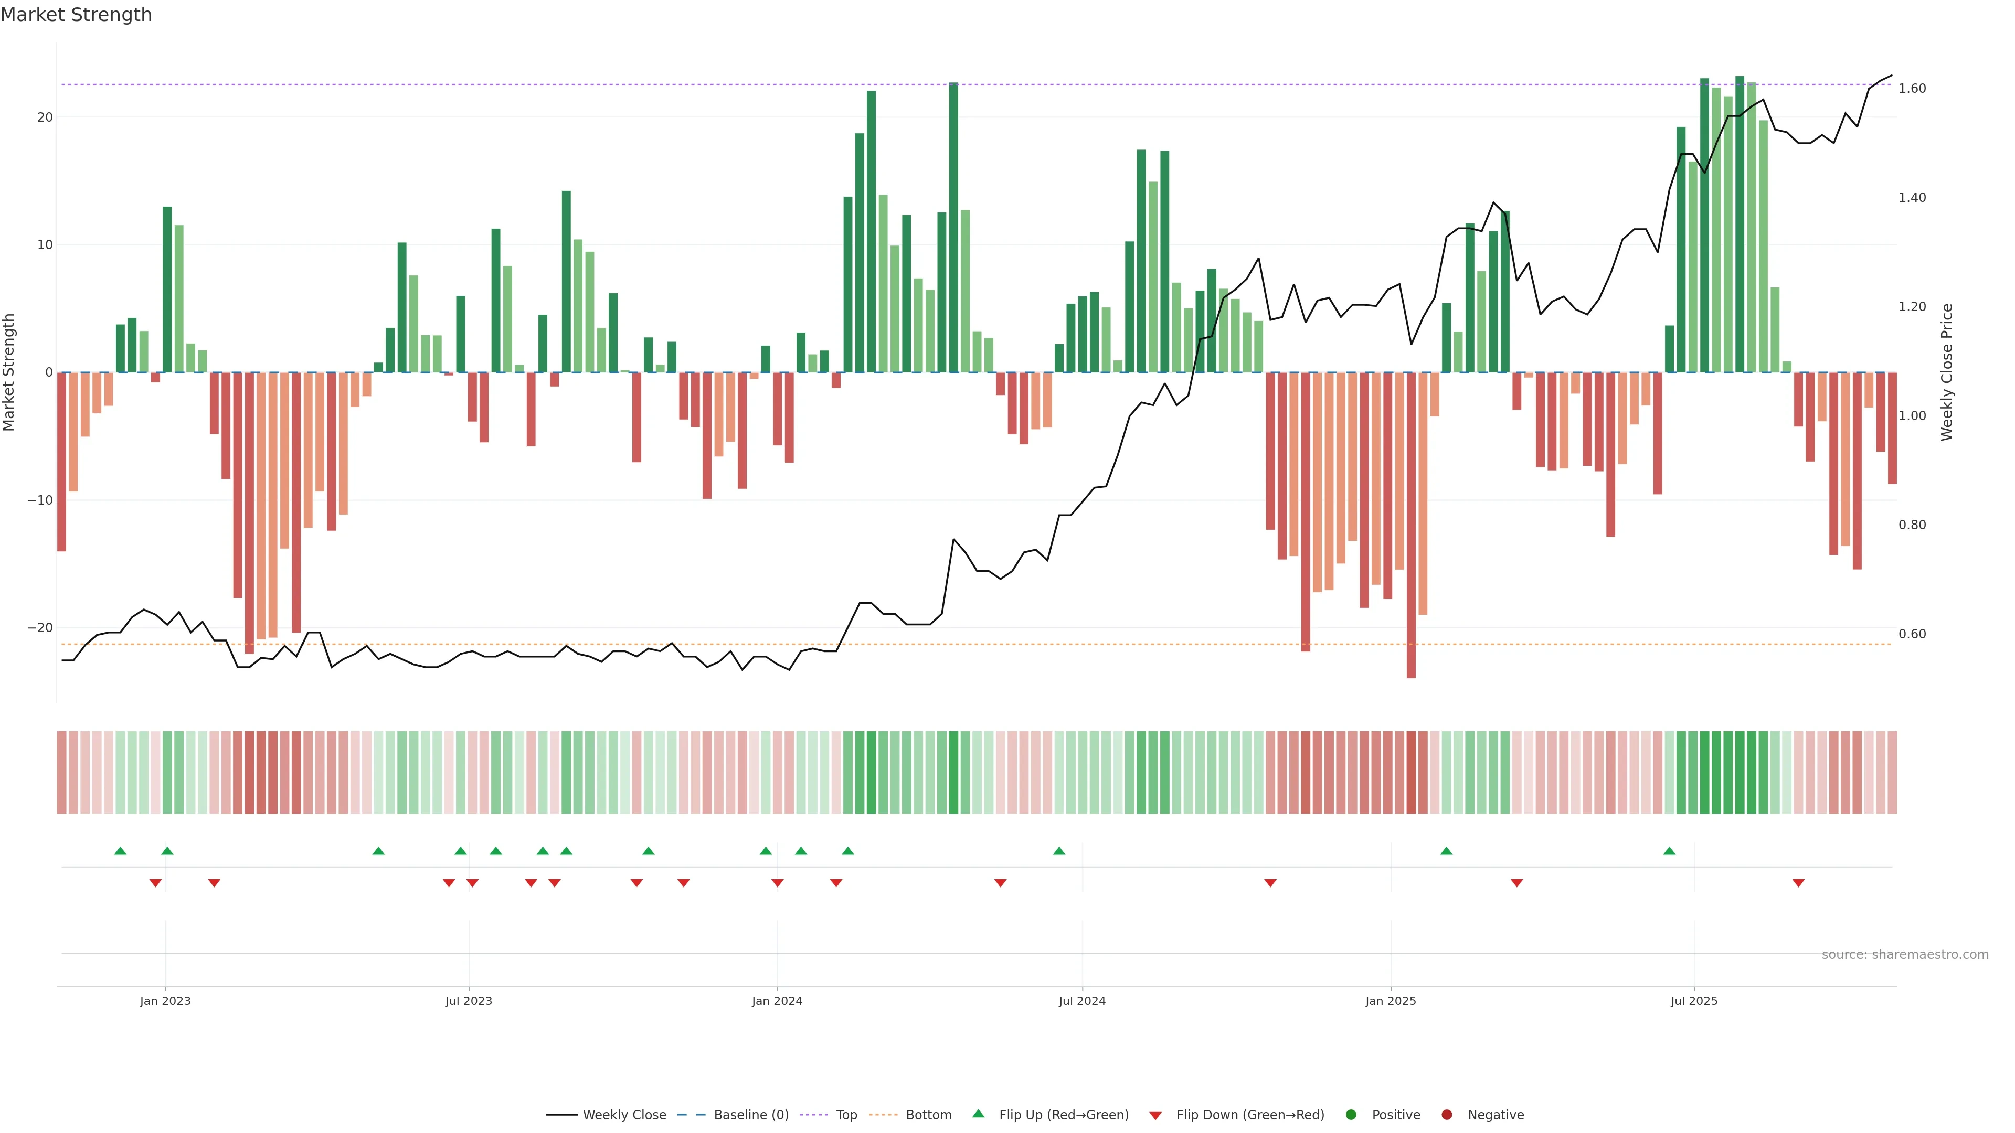Screen dimensions: 2015x1133
Task: Click the source: sharemaestro.com text
Action: (1905, 954)
